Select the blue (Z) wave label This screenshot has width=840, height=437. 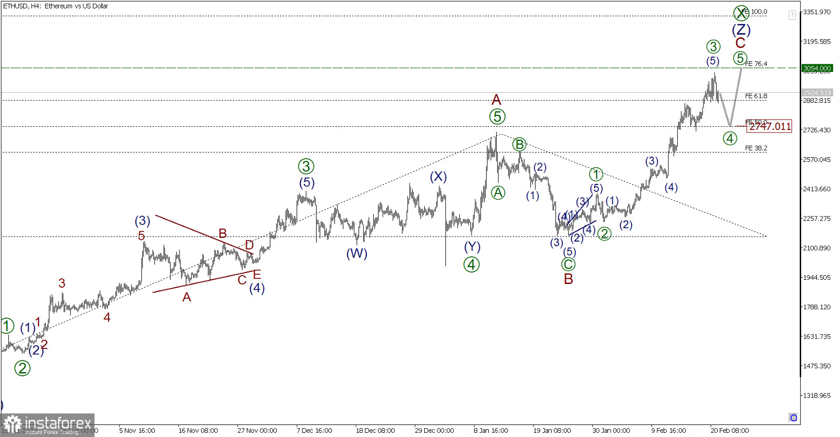(741, 29)
